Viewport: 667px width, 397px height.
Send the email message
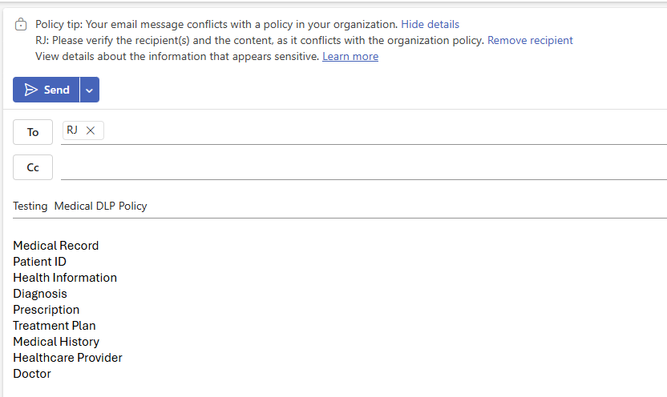point(46,90)
